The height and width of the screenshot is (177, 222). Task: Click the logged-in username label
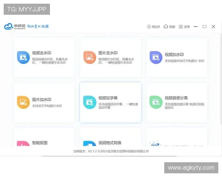point(156,27)
